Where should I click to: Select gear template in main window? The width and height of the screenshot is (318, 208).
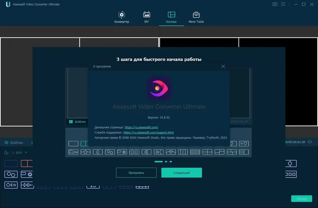(27, 174)
